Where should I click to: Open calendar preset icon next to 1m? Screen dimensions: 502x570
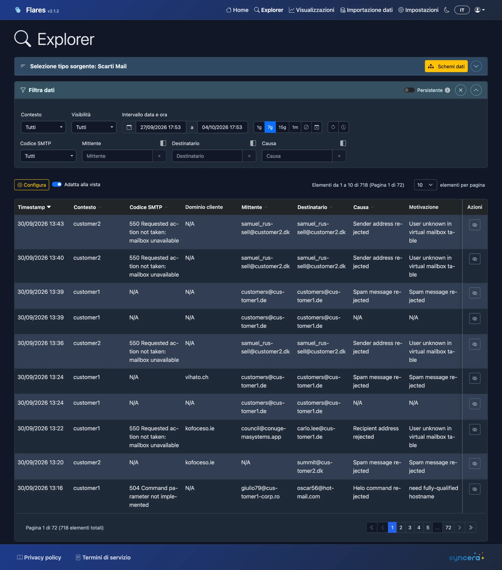coord(317,127)
